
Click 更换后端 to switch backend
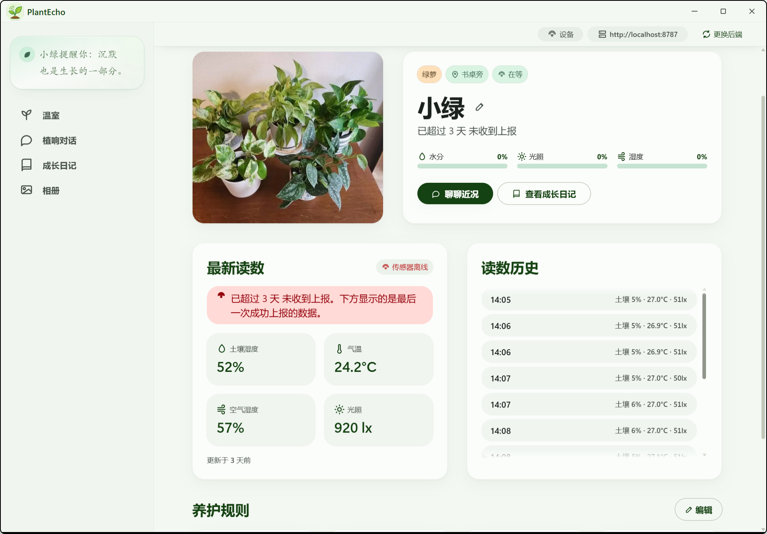[722, 34]
